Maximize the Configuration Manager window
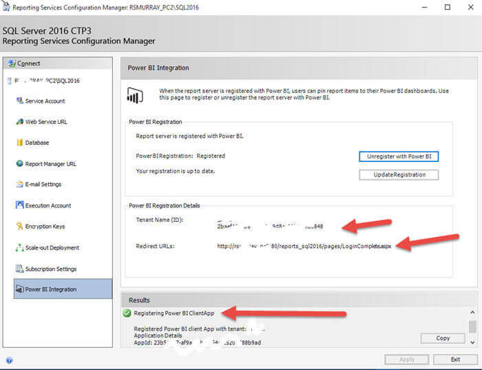 click(448, 7)
